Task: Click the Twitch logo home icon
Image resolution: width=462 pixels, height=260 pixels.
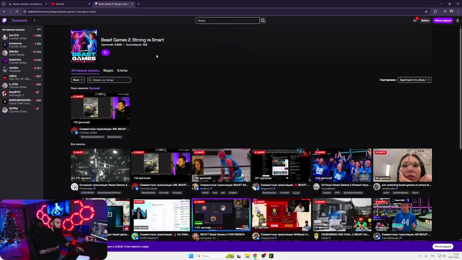Action: tap(4, 21)
